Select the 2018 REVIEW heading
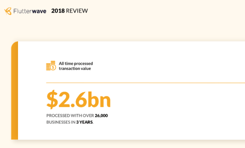This screenshot has width=245, height=148. (70, 11)
